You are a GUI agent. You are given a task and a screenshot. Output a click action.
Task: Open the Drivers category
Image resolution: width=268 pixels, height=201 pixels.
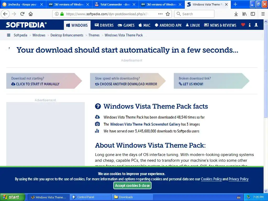[x=104, y=25]
